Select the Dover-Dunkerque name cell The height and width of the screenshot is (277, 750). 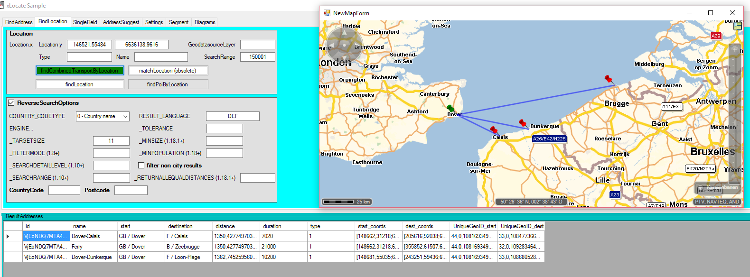94,257
